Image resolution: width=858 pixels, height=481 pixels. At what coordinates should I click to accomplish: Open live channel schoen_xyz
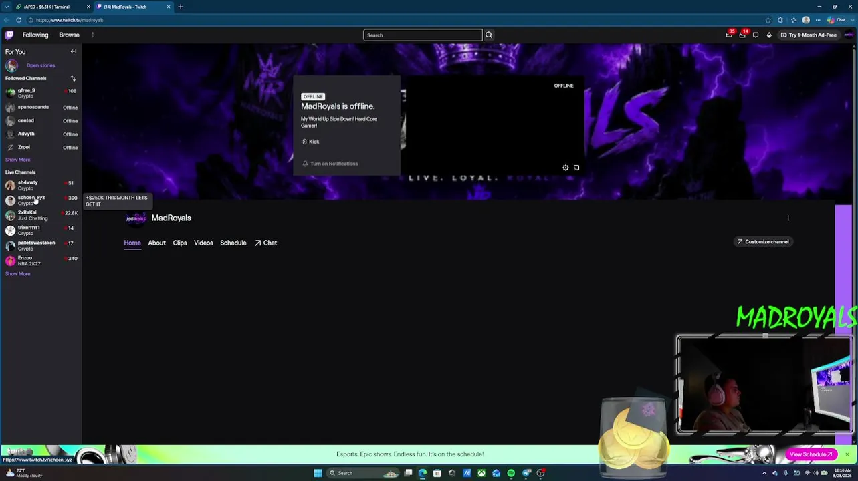(x=41, y=200)
